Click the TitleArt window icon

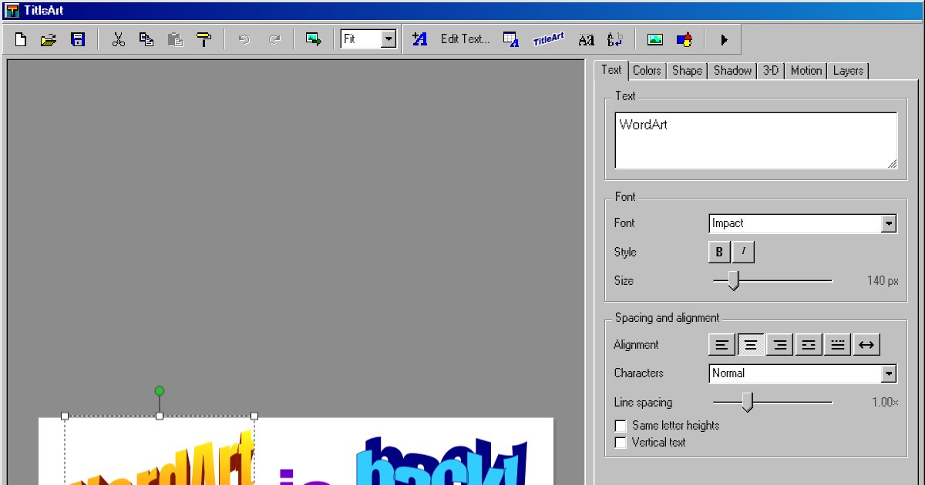(x=12, y=11)
